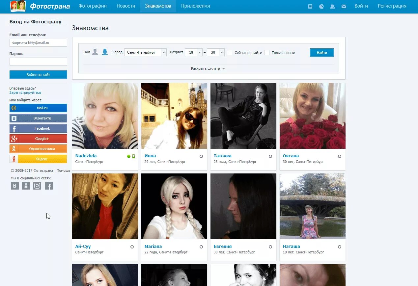Log in with the Mail.ru button
The image size is (418, 286).
[x=38, y=108]
